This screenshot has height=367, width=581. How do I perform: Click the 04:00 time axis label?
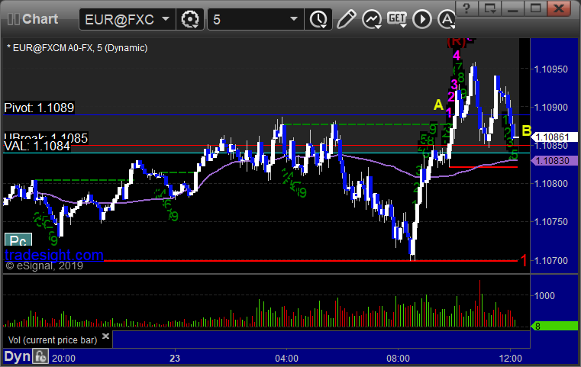[286, 359]
